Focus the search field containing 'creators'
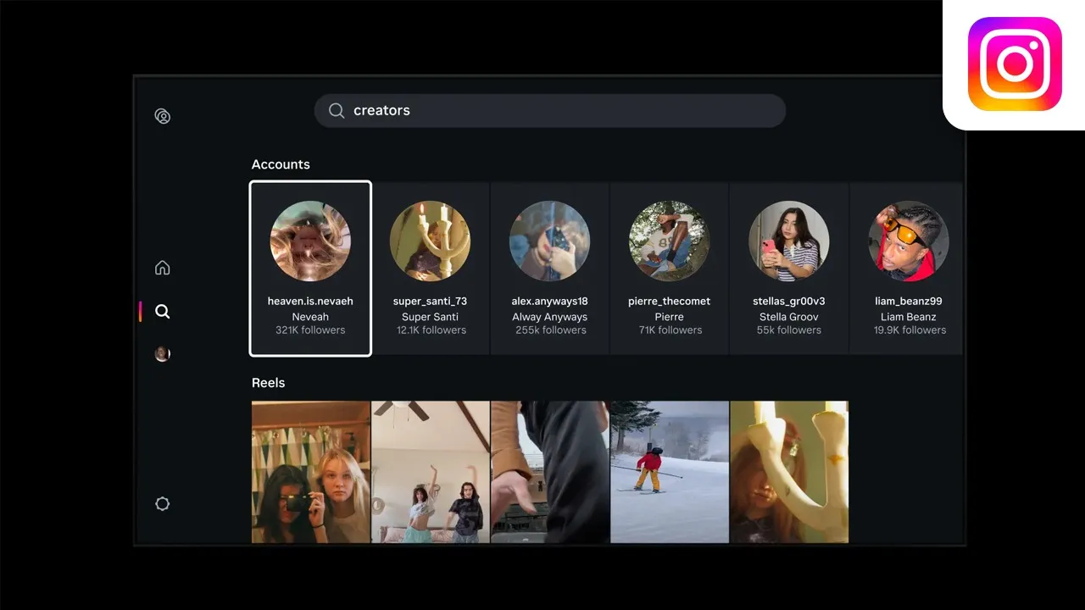 pyautogui.click(x=559, y=111)
